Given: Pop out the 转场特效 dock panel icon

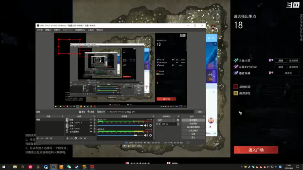Looking at the screenshot, I should (178, 116).
